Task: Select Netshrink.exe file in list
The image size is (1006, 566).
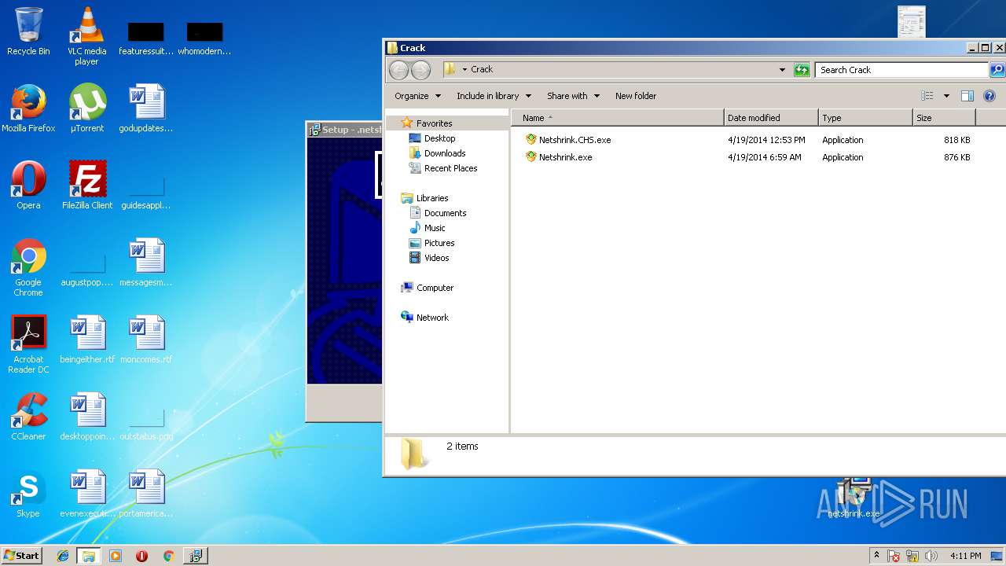Action: click(x=559, y=157)
